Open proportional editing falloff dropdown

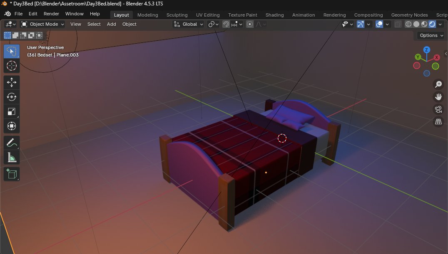tap(261, 24)
